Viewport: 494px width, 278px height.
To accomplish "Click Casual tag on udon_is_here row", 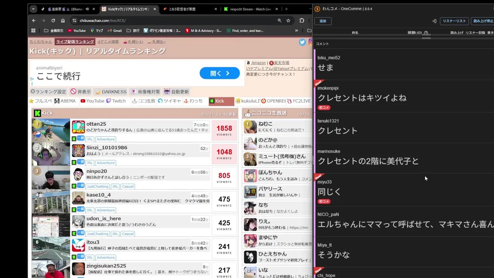I will click(127, 234).
